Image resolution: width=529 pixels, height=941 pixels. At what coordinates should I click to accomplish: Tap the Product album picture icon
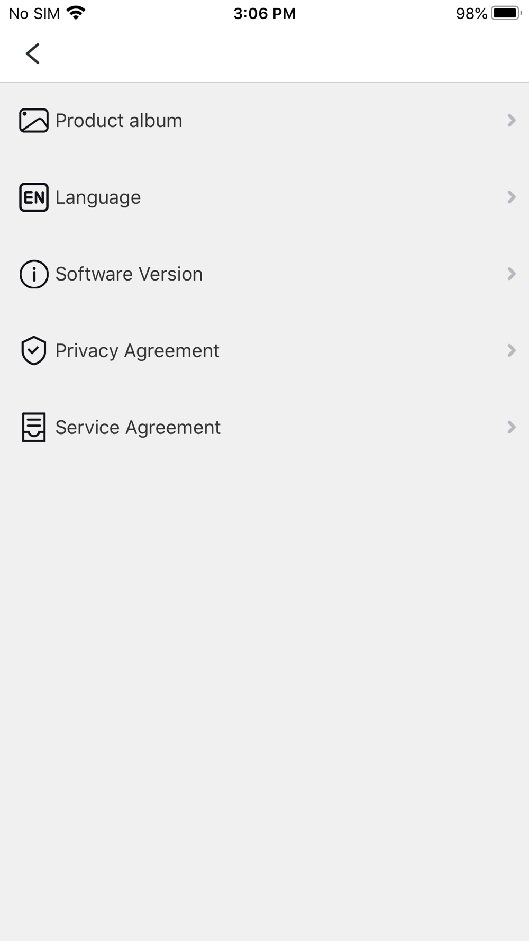34,121
